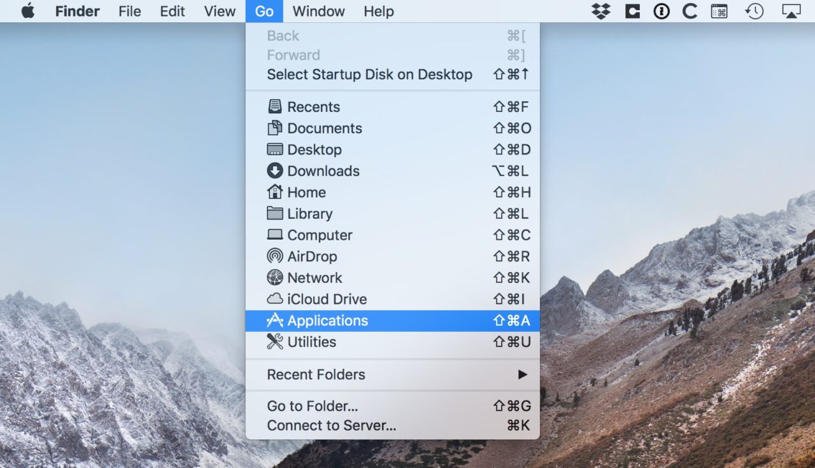This screenshot has height=468, width=815.
Task: Open the AirPlay display menu icon
Action: 791,11
